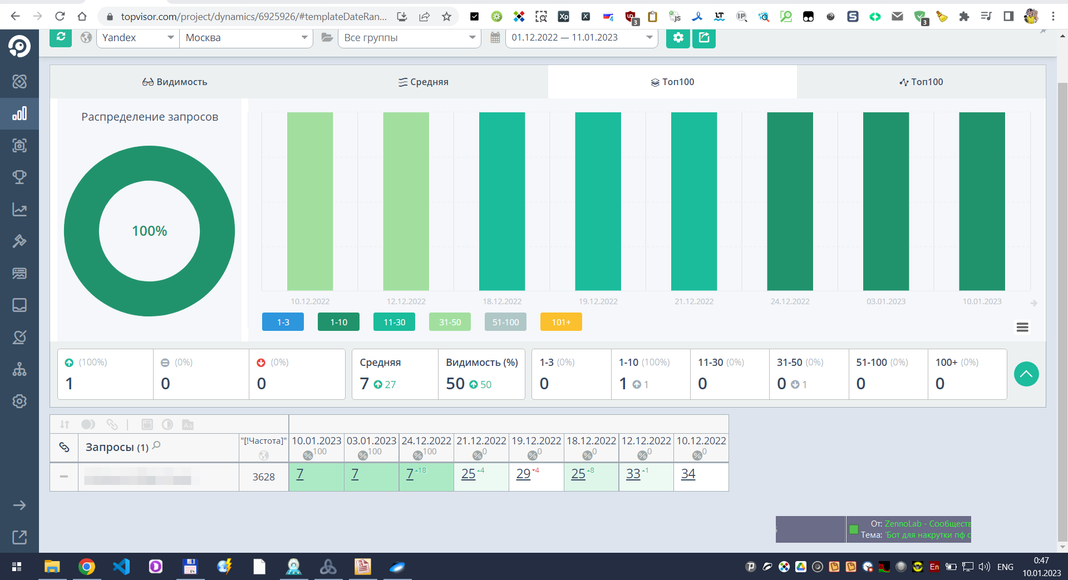This screenshot has width=1068, height=580.
Task: Click the globe icon beside Yandex
Action: tap(86, 38)
